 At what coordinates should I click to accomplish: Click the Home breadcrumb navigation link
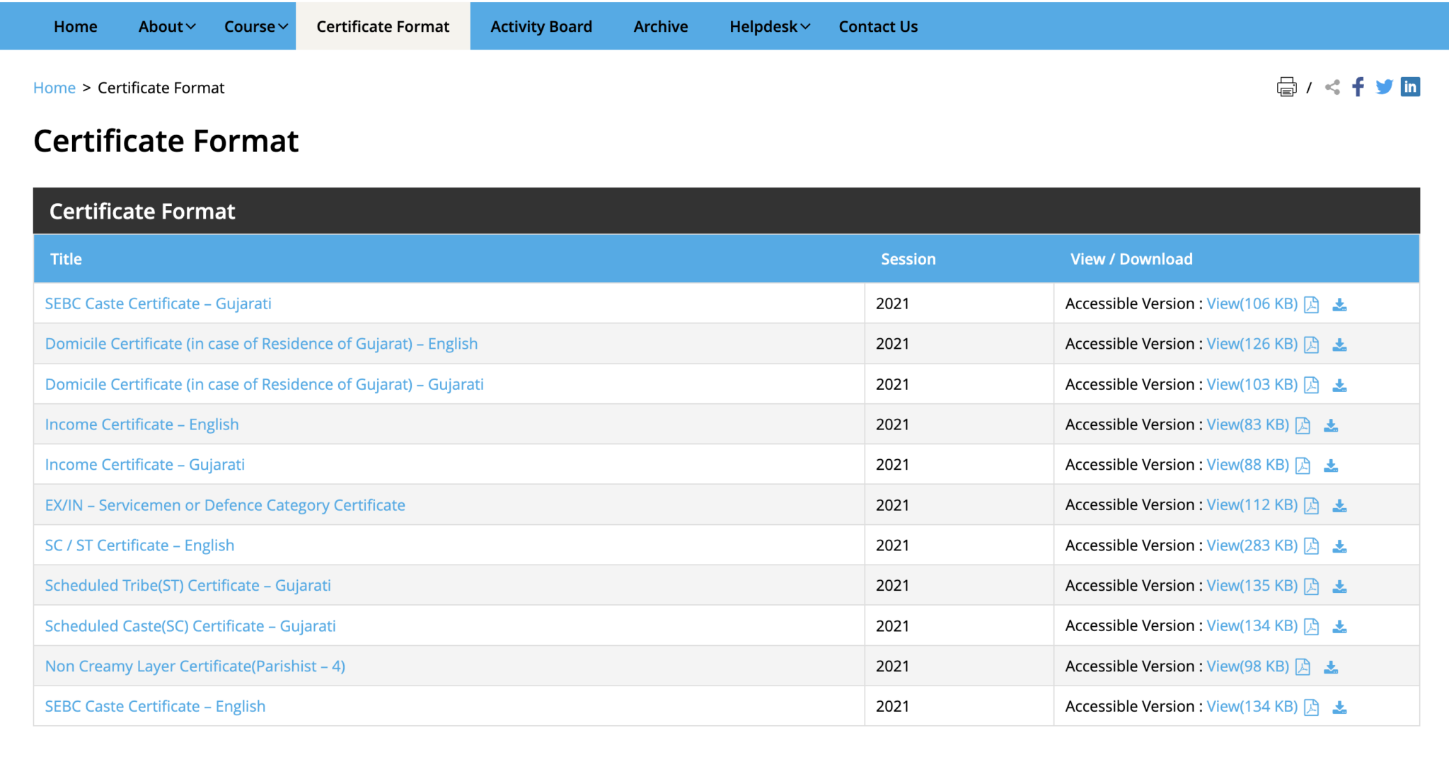[x=54, y=88]
